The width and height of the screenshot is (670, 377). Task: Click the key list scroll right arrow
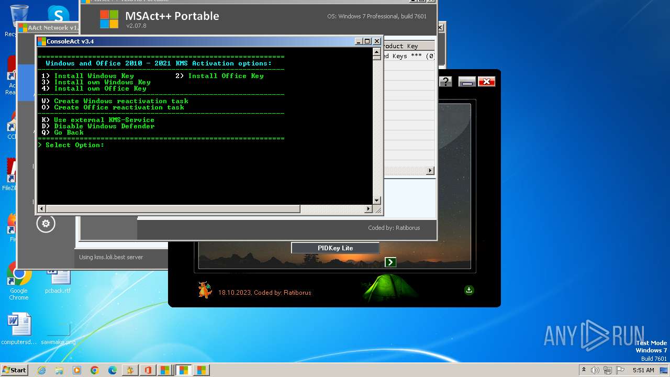pyautogui.click(x=430, y=171)
